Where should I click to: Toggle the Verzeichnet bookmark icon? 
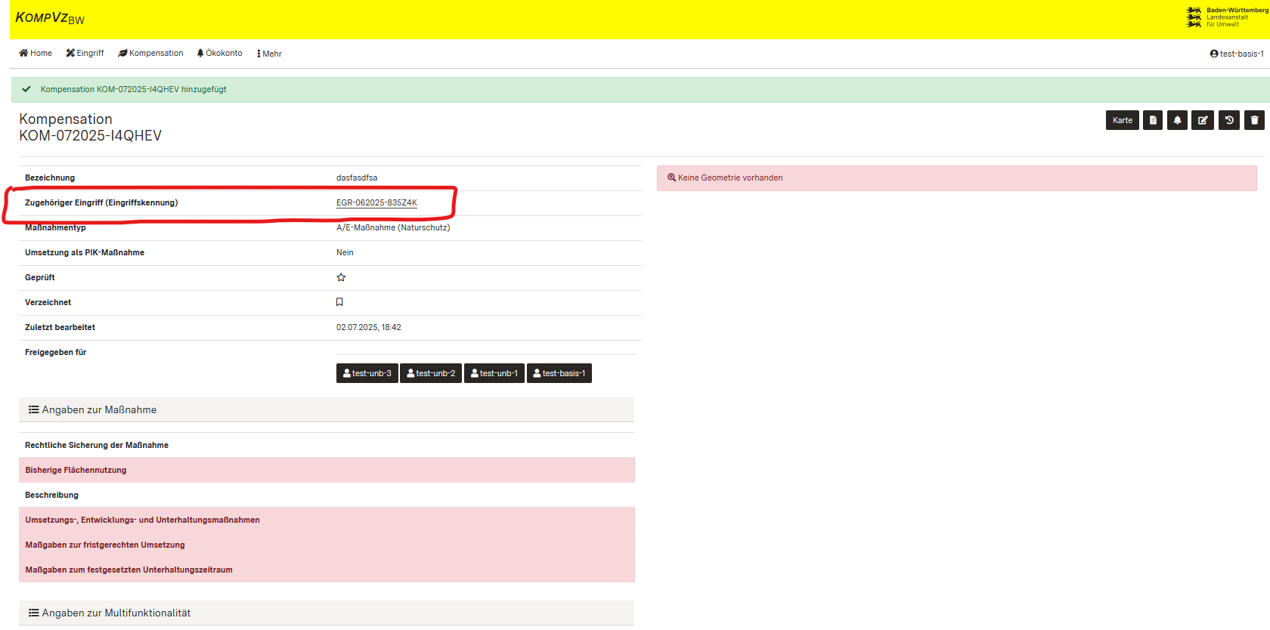pos(339,302)
